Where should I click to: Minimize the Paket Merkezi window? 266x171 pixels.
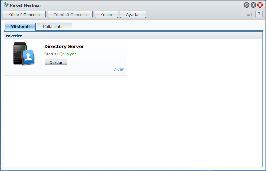pyautogui.click(x=247, y=5)
